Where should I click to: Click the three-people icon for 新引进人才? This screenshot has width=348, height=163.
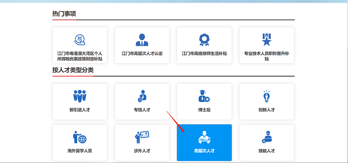point(80,96)
